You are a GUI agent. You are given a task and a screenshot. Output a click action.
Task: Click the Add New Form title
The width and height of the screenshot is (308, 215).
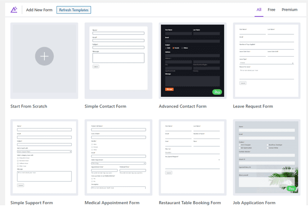(x=40, y=10)
